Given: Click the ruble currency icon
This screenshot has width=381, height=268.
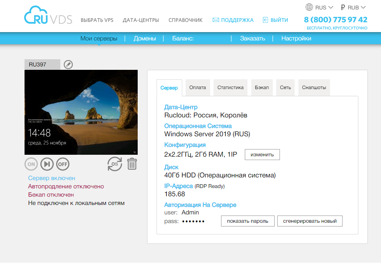Looking at the screenshot, I should click(343, 8).
